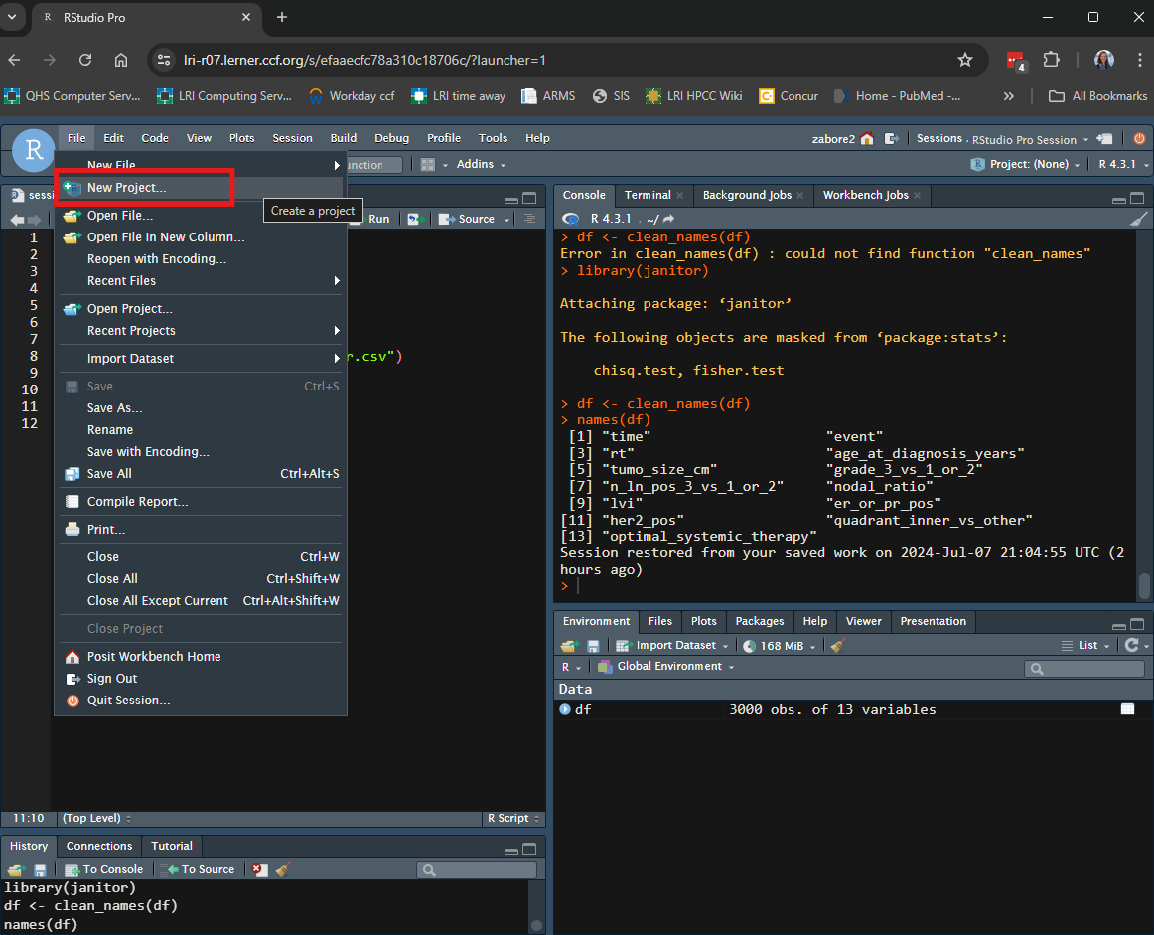Click the History load folder icon

coord(16,870)
